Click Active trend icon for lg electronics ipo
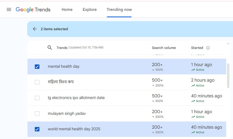 pyautogui.click(x=193, y=101)
